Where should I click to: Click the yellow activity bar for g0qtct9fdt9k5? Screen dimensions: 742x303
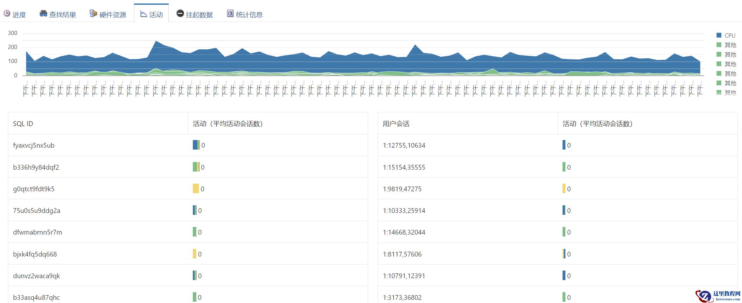196,189
